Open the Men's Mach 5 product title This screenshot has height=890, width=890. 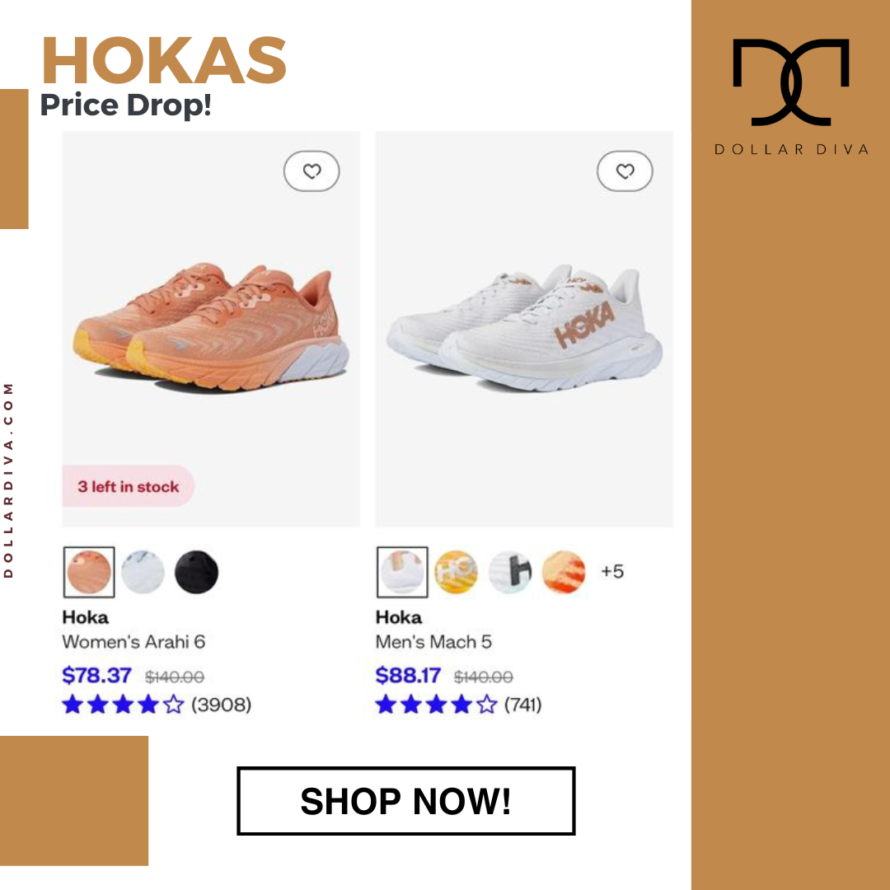point(433,642)
